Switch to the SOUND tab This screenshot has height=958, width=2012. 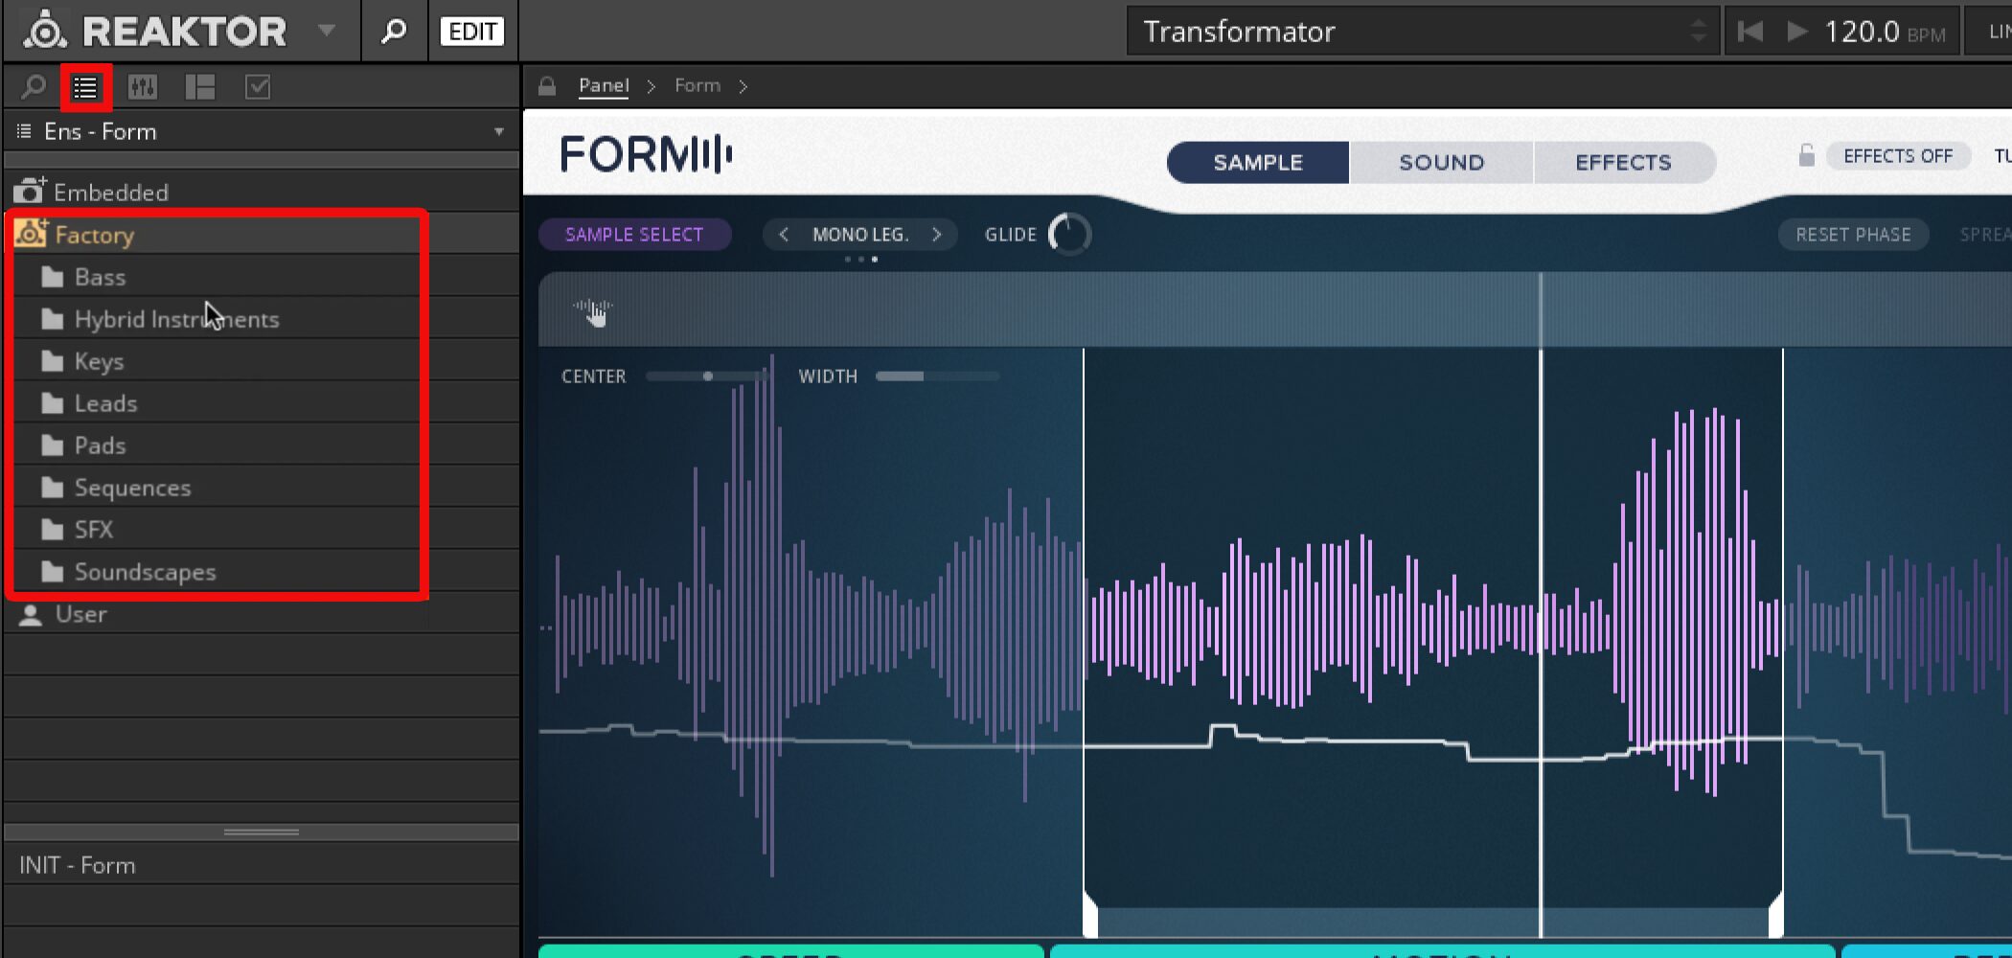point(1442,162)
